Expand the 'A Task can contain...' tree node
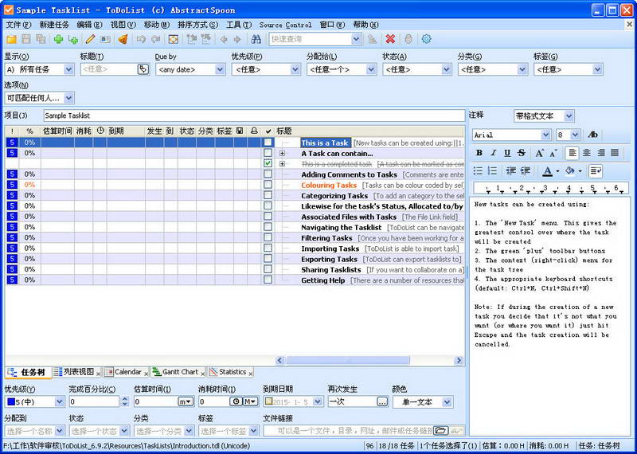 282,154
